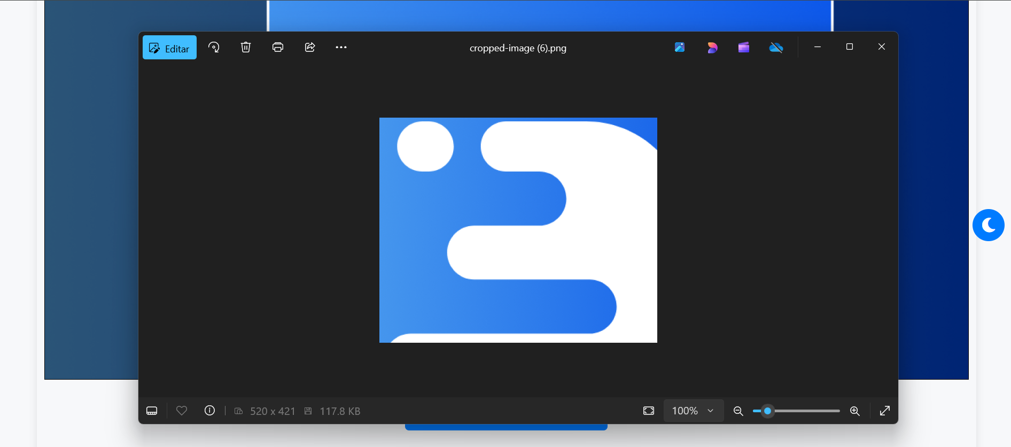
Task: Fit the image to window icon
Action: 649,411
